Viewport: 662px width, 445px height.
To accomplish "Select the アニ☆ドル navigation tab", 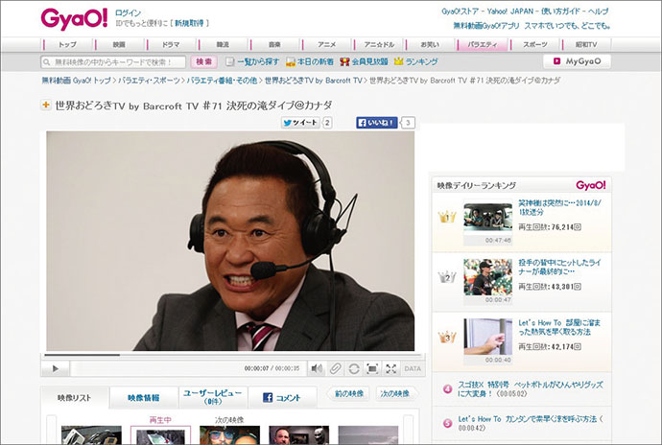I will click(x=379, y=44).
